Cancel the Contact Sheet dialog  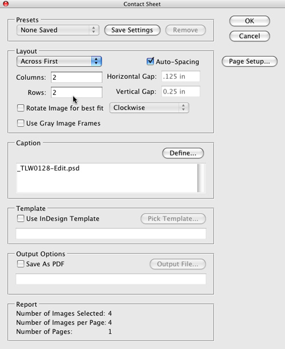(250, 36)
